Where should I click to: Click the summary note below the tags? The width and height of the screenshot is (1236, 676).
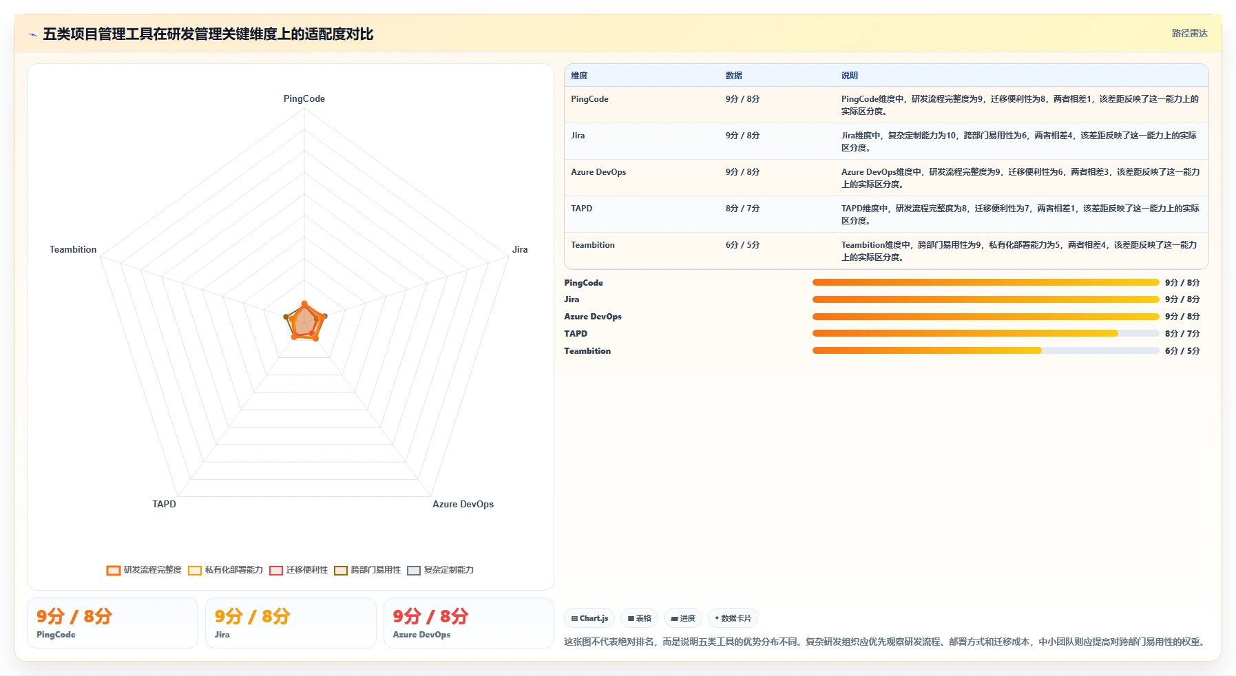(x=886, y=642)
